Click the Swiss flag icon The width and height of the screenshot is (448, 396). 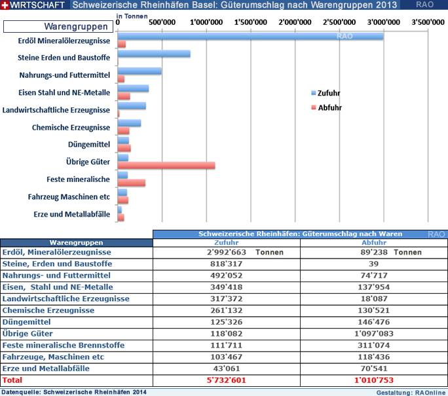[x=5, y=5]
